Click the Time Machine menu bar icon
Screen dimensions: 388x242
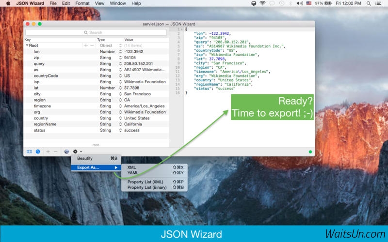(x=281, y=3)
